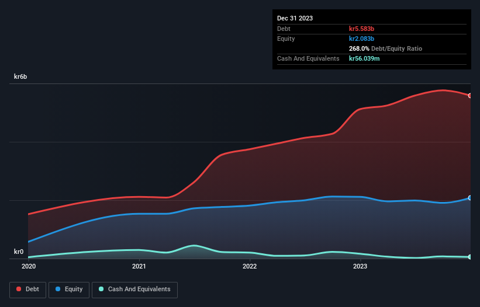Click Cash And Equivalents tooltip label
The width and height of the screenshot is (480, 307).
[308, 58]
